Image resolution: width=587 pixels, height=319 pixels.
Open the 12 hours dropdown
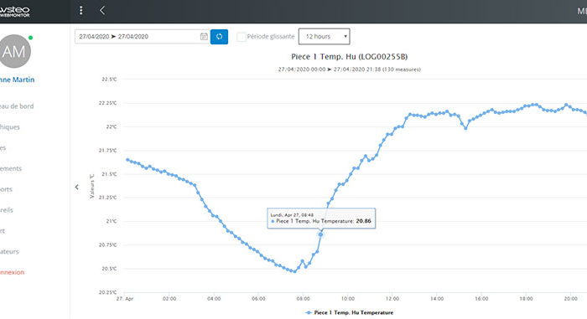[325, 37]
